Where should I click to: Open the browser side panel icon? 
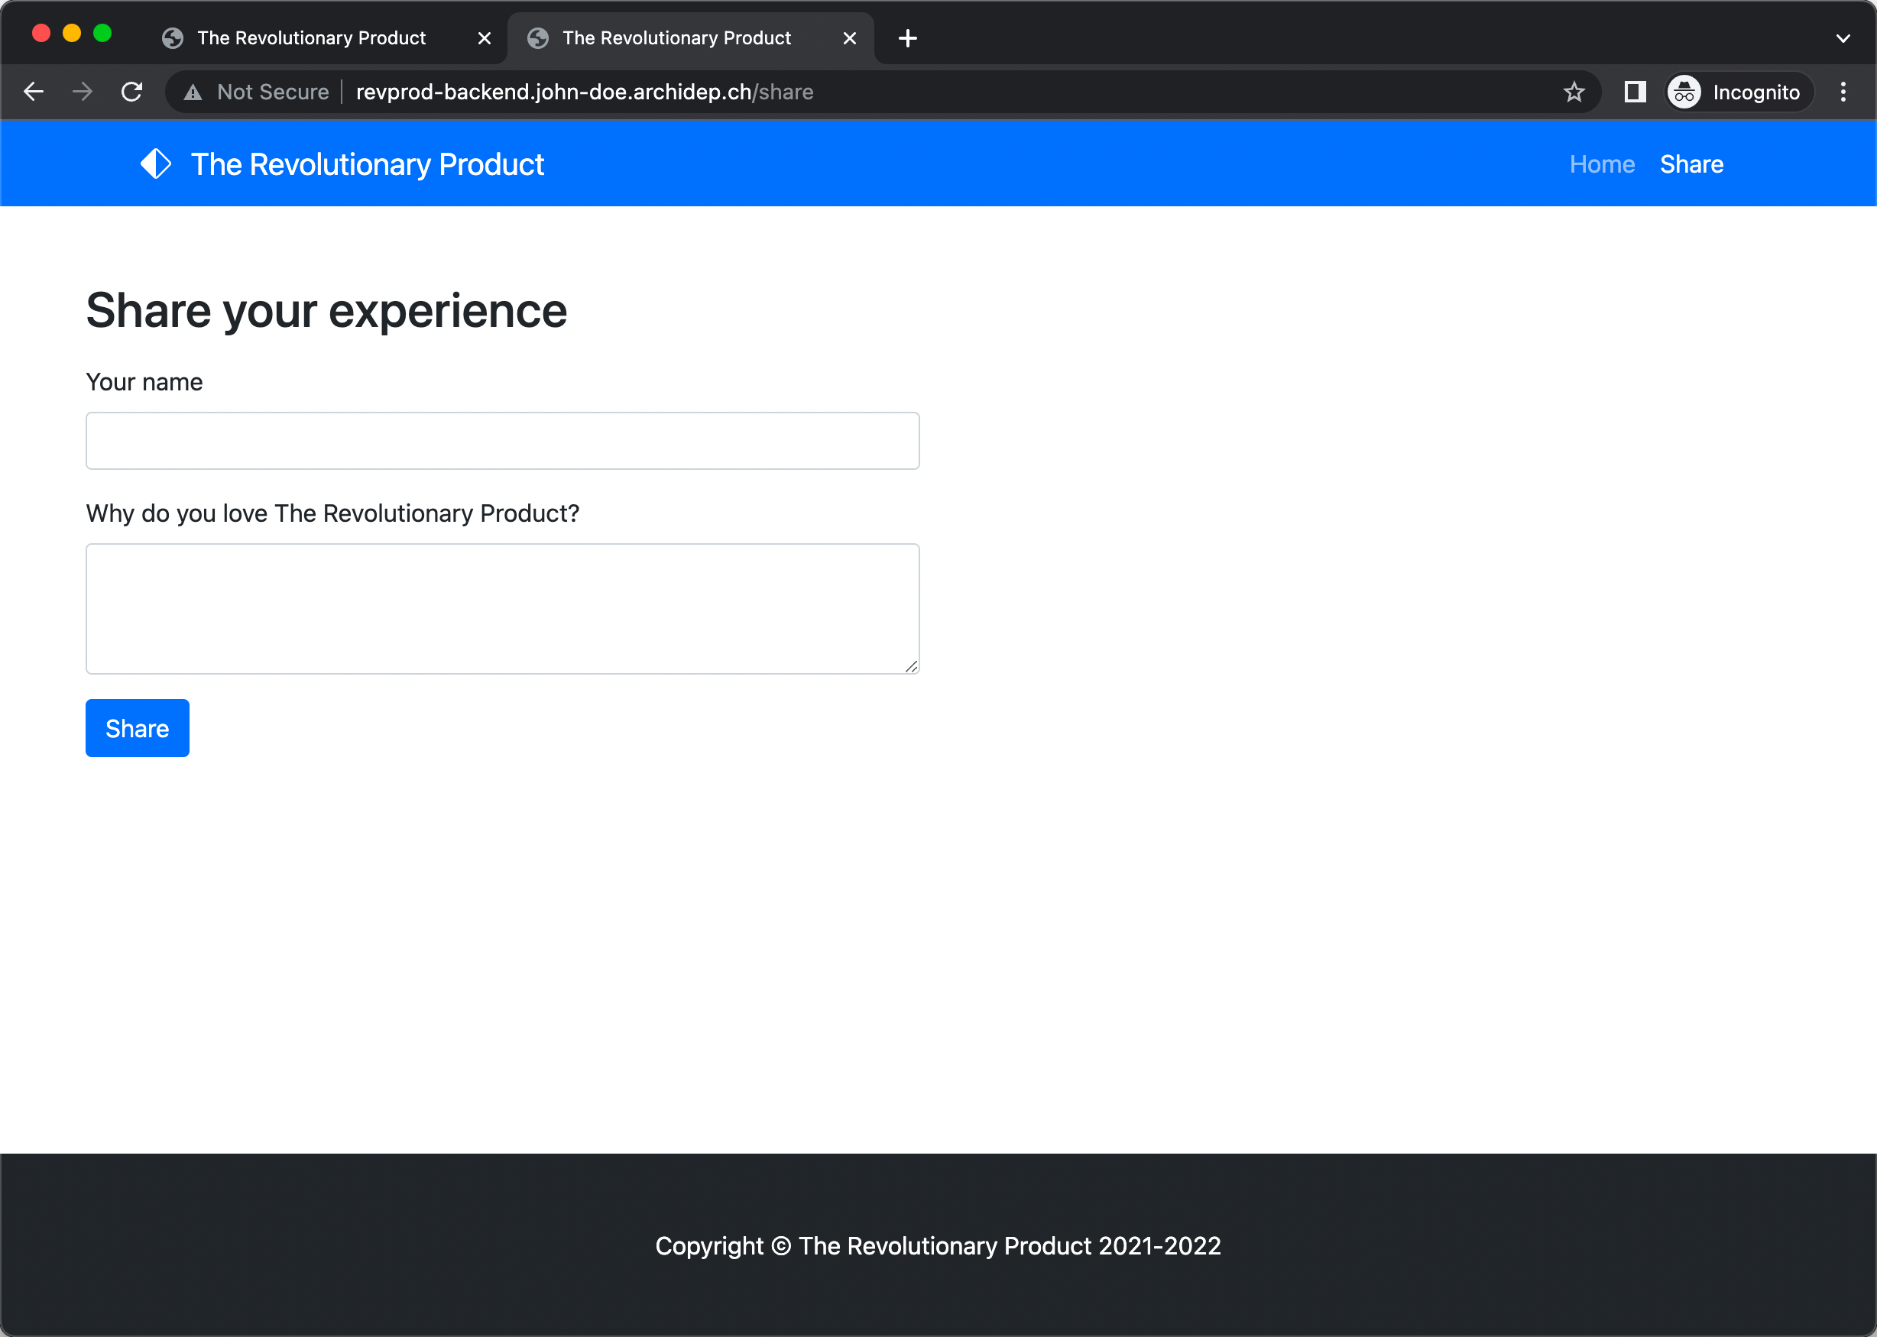tap(1634, 92)
